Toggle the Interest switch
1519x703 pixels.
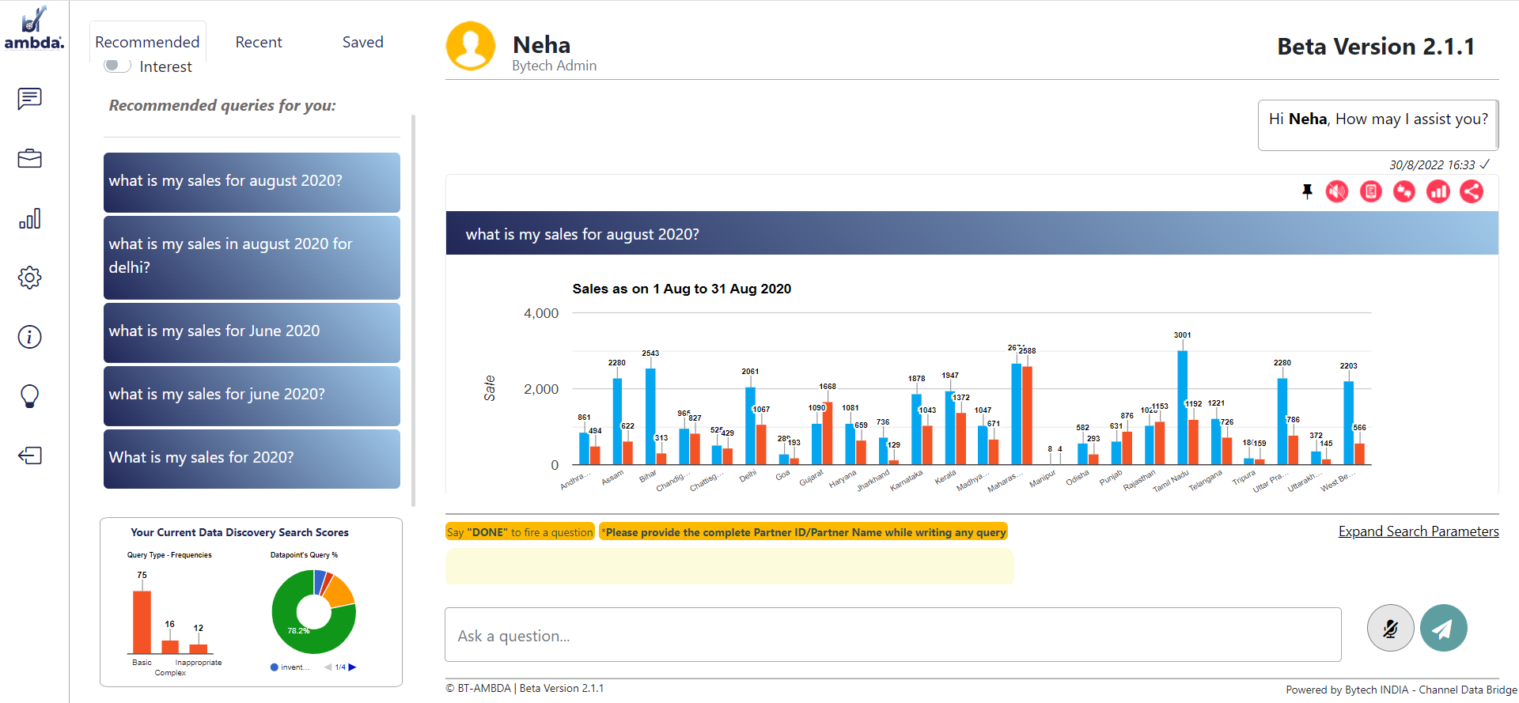click(x=117, y=66)
